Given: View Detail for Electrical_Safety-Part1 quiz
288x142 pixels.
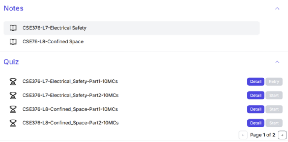Looking at the screenshot, I should click(x=256, y=82).
